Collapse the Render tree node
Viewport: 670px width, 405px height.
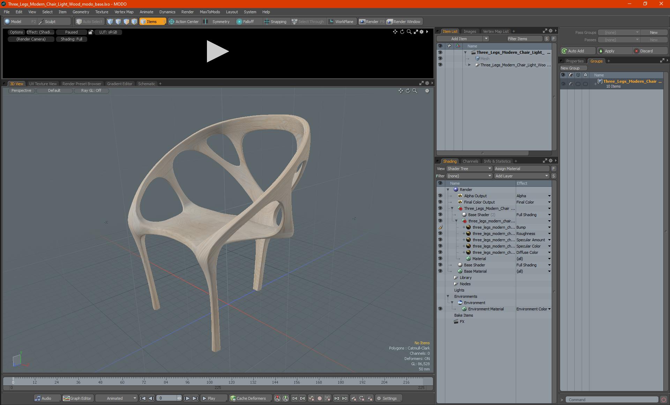[x=448, y=190]
